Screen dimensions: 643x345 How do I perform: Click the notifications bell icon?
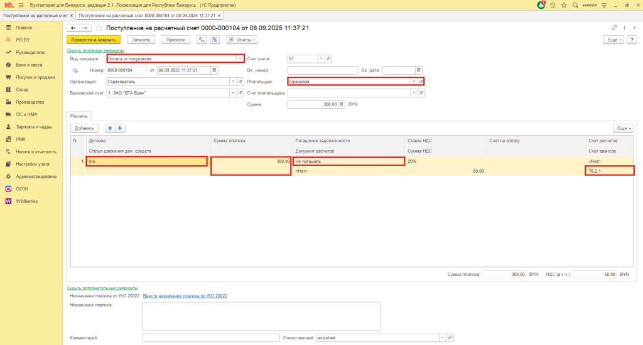click(x=541, y=5)
